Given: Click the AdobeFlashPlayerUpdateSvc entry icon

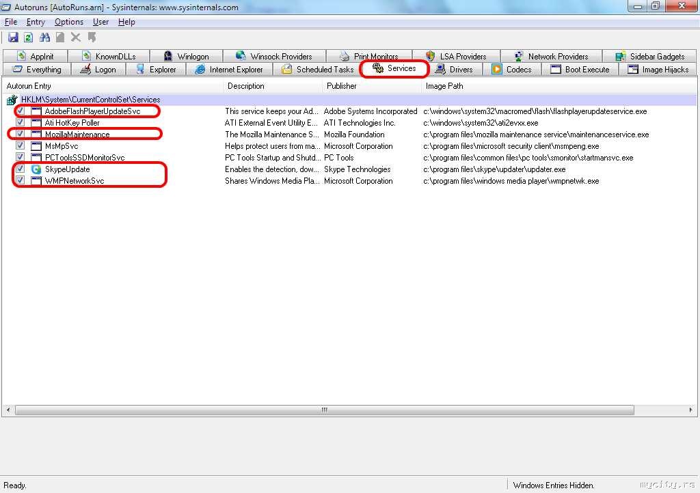Looking at the screenshot, I should pos(36,111).
